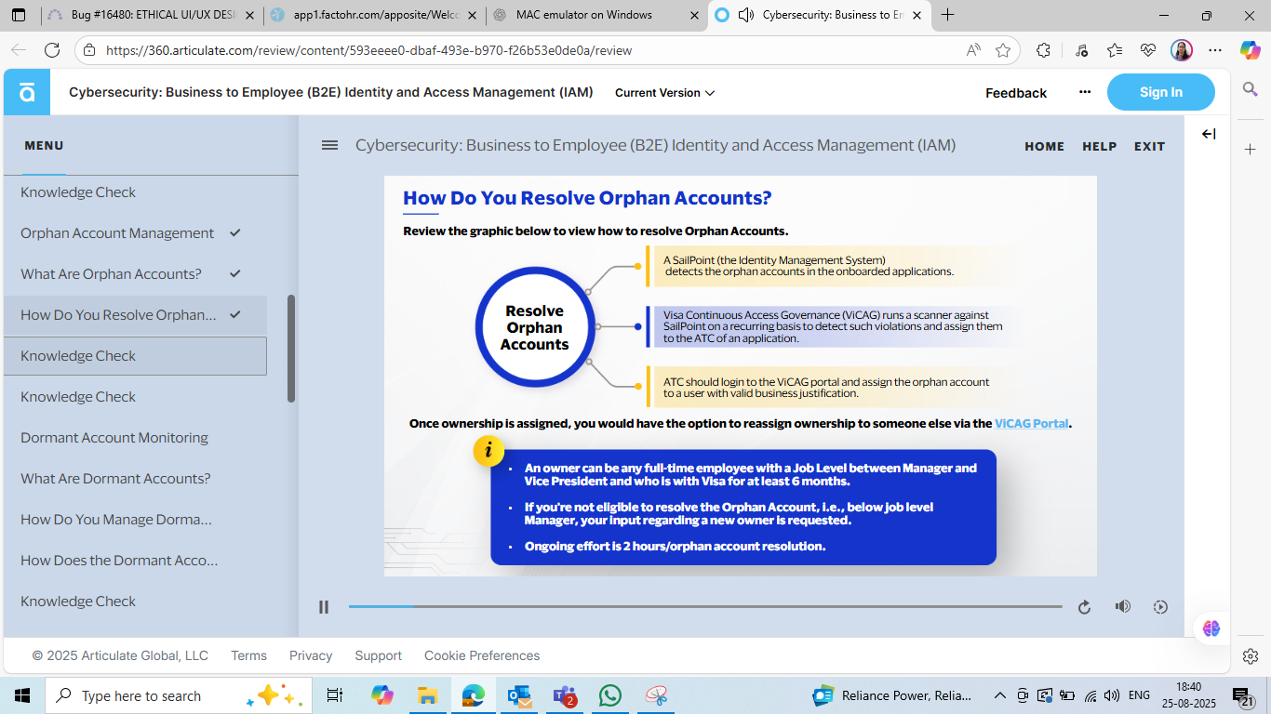Select What Are Dormant Accounts? menu item

tap(135, 479)
